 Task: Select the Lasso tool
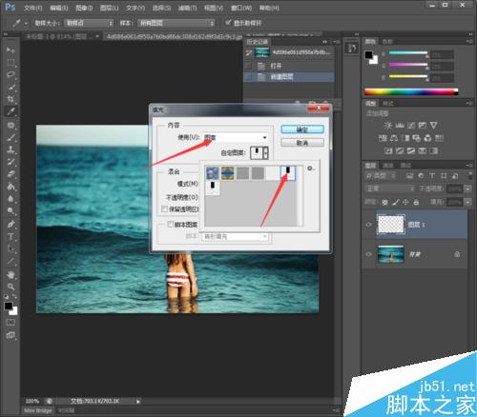point(10,74)
